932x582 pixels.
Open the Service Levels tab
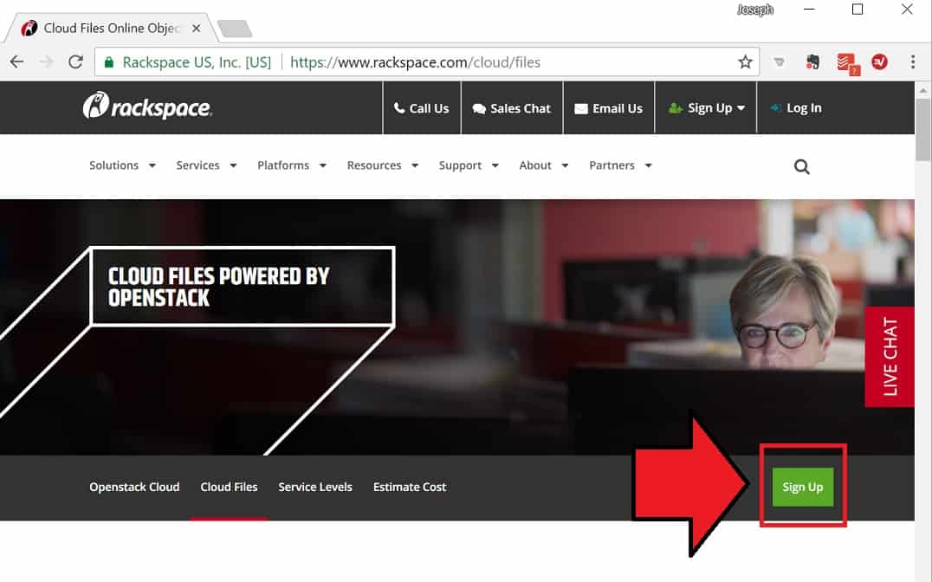[315, 487]
